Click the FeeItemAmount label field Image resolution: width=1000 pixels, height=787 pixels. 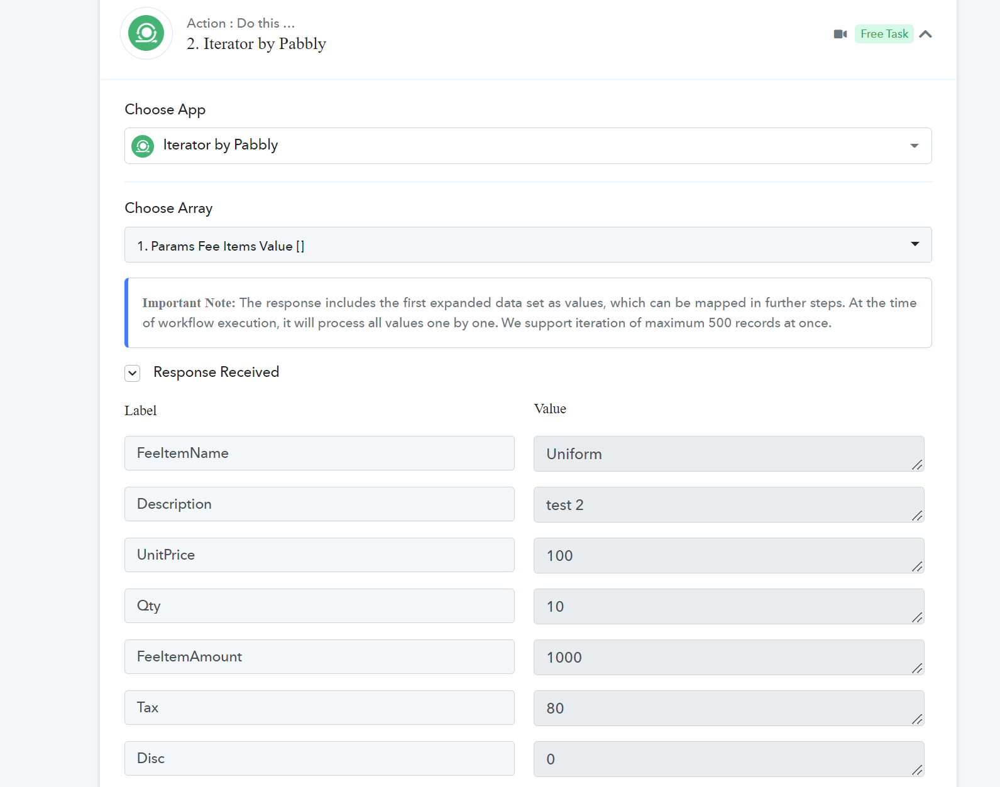(319, 657)
